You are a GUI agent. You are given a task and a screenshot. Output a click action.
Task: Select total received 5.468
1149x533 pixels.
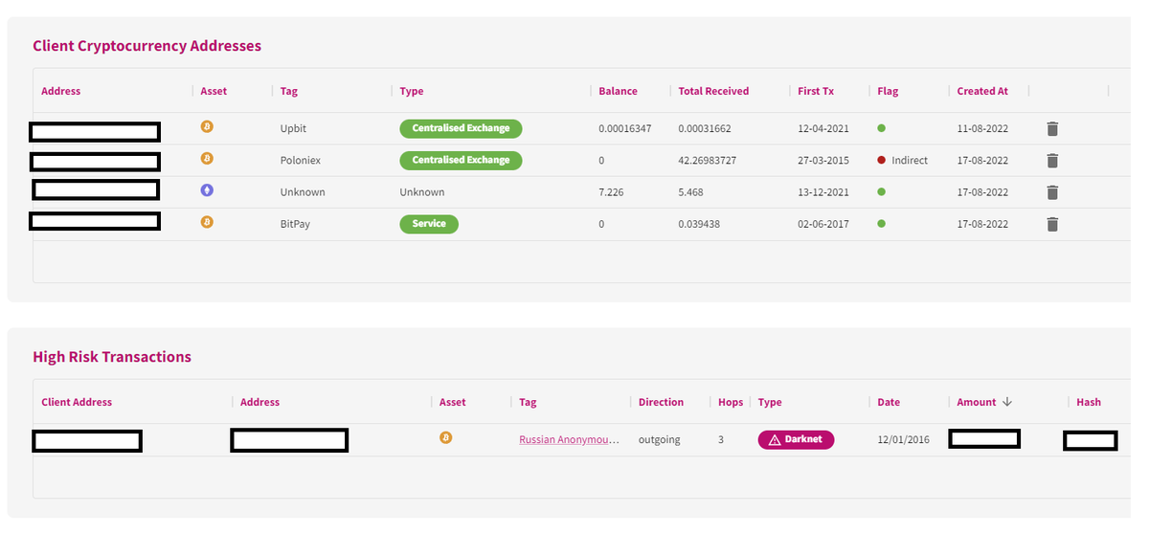(x=690, y=192)
